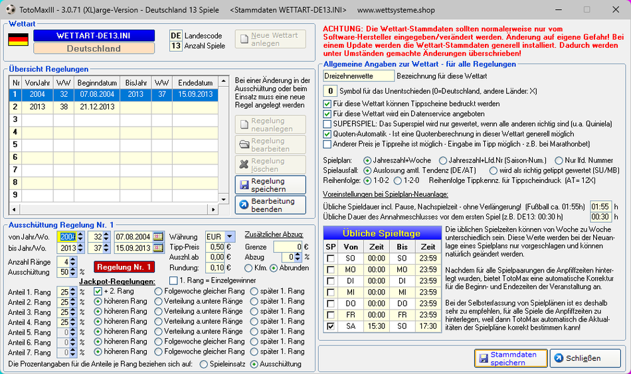631x374 pixels.
Task: Select Nur lfd. Nummer radio button
Action: pyautogui.click(x=559, y=160)
